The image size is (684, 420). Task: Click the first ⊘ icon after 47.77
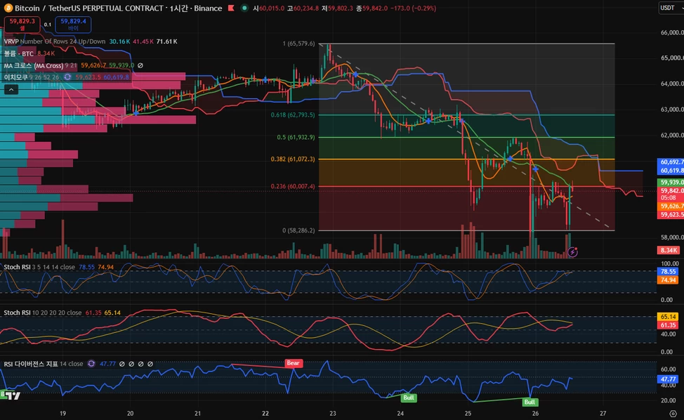[x=122, y=364]
